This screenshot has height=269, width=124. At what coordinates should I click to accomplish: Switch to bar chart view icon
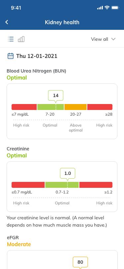tap(21, 39)
